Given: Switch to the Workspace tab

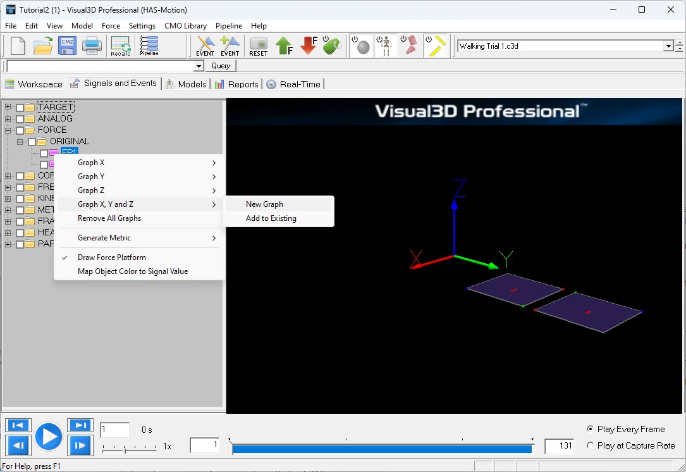Looking at the screenshot, I should point(34,84).
